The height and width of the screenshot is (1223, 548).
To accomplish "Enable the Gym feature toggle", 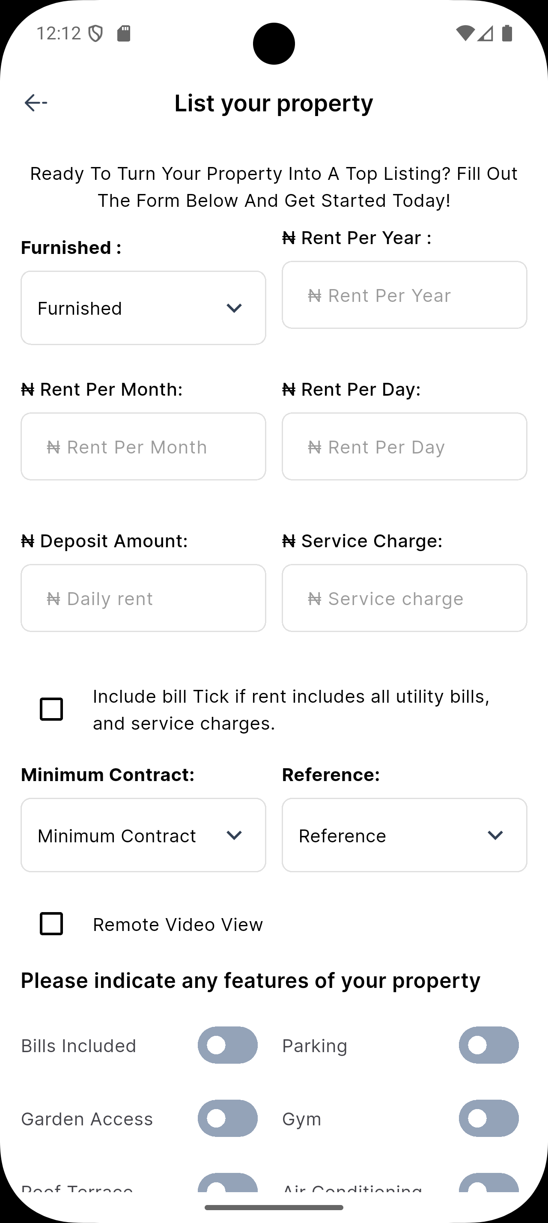I will (488, 1119).
